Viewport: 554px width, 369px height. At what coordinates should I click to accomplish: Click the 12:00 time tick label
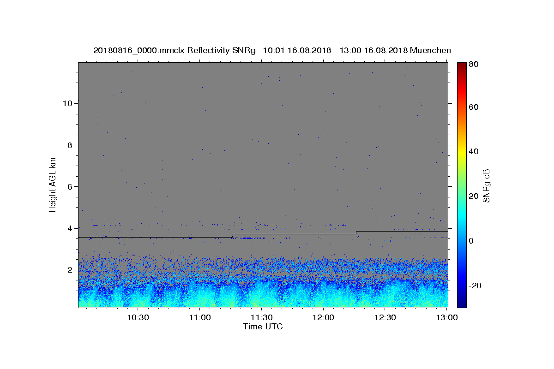click(323, 318)
